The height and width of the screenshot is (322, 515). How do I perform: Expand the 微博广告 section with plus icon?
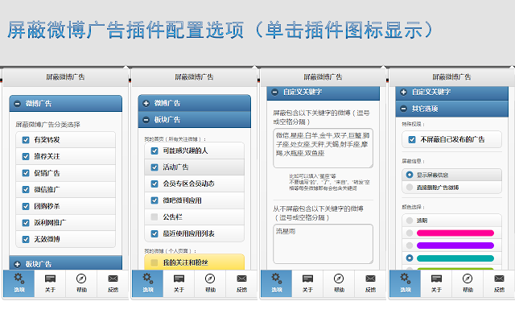tap(146, 103)
